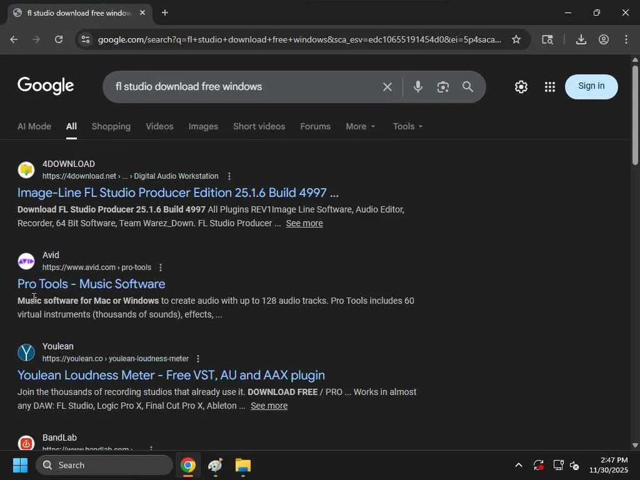Click the Avid site name
This screenshot has width=640, height=480.
[51, 255]
